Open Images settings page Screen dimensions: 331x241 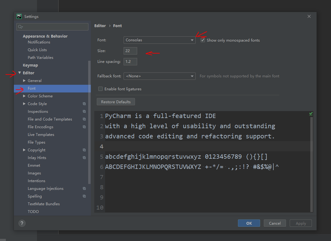[35, 173]
